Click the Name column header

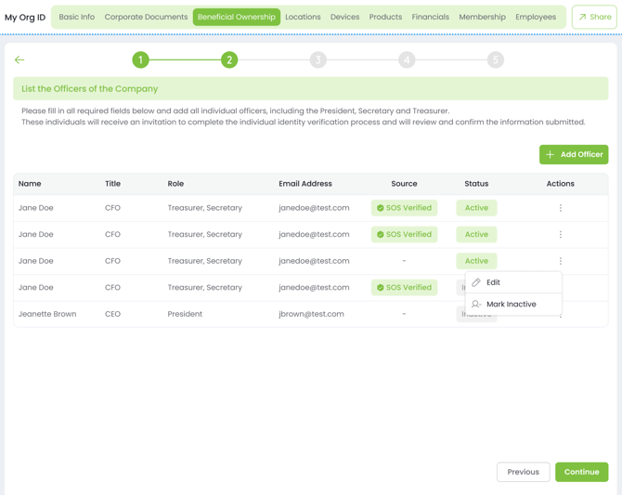tap(30, 184)
